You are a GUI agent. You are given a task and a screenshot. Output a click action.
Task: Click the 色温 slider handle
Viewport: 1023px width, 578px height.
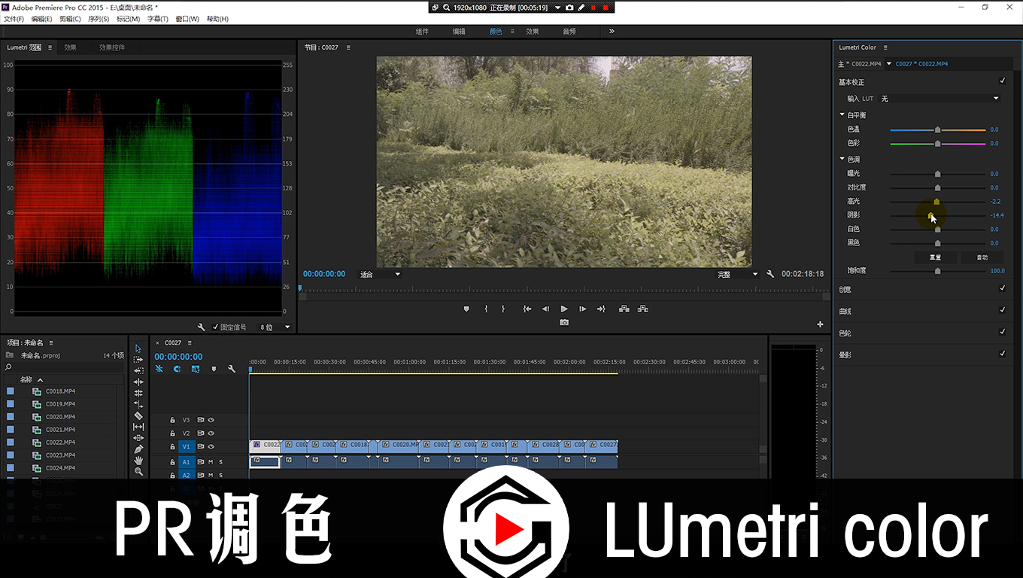(937, 129)
